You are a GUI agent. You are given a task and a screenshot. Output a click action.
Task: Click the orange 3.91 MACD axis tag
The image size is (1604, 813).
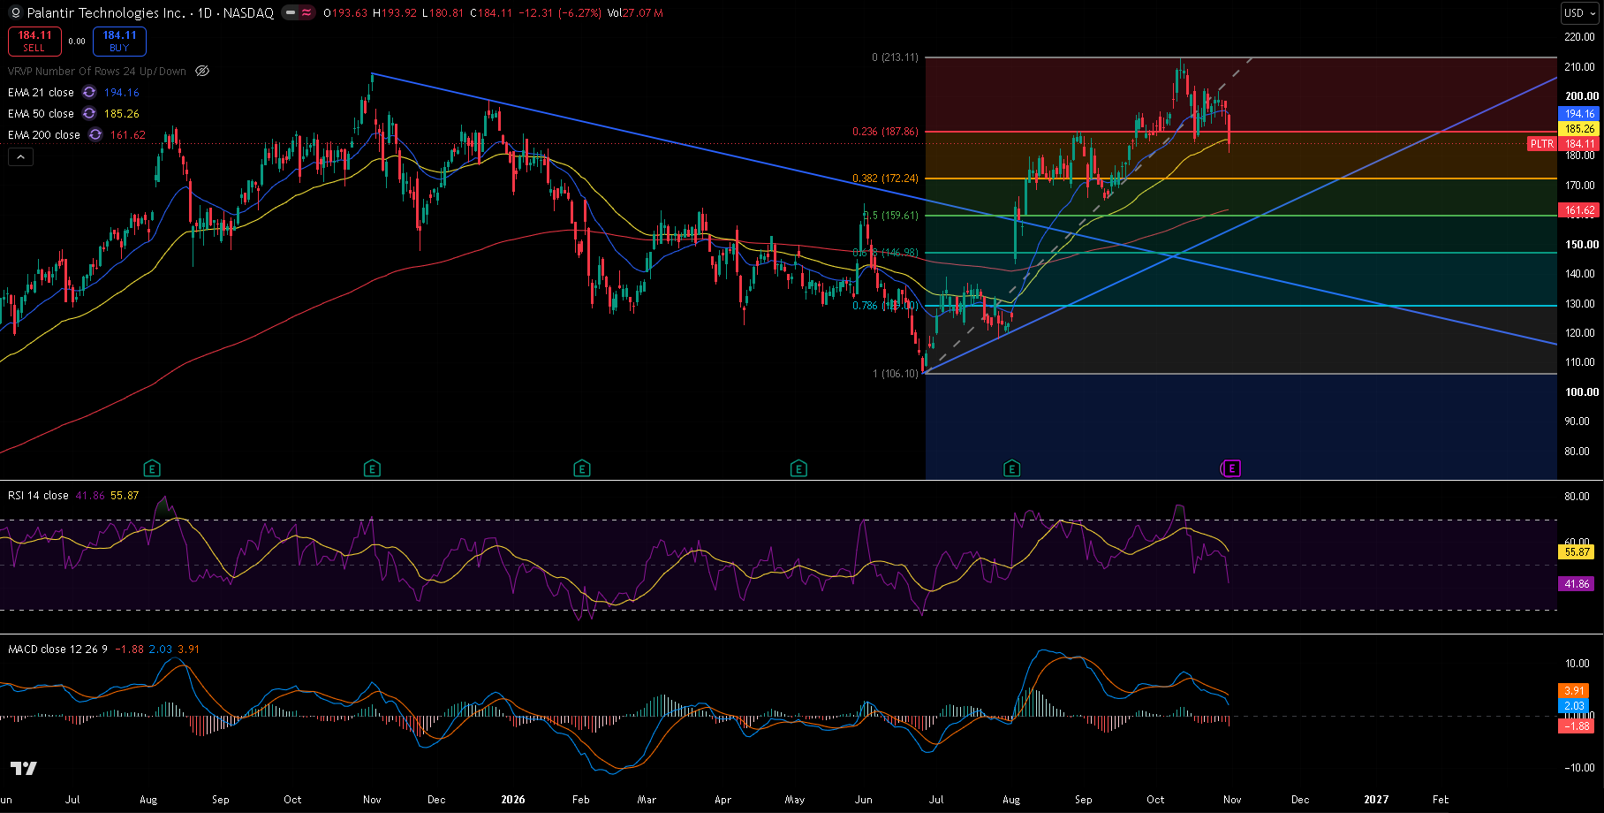pos(1574,691)
